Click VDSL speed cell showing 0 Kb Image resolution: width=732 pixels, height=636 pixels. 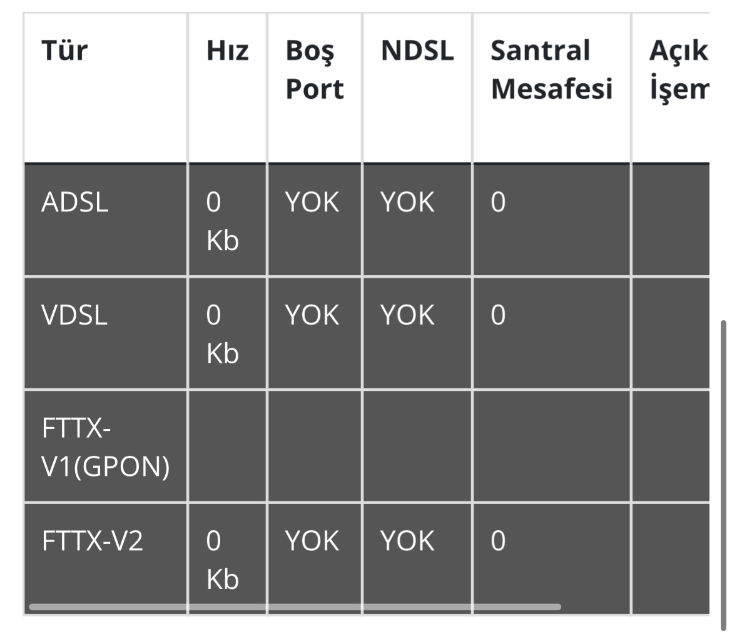click(223, 335)
